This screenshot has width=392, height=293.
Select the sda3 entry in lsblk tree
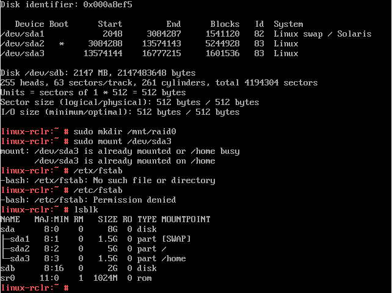click(x=19, y=258)
